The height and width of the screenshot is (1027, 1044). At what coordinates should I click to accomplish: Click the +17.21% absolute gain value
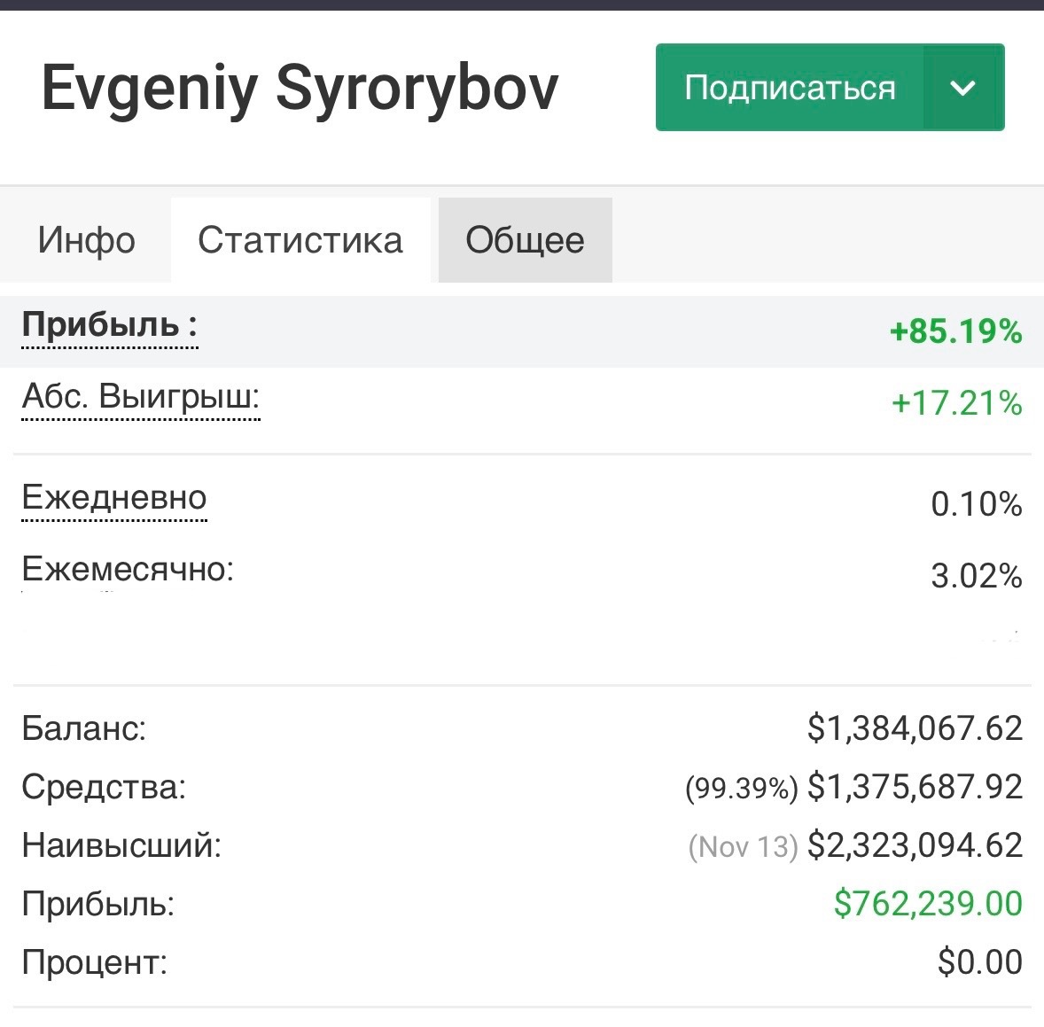point(956,403)
